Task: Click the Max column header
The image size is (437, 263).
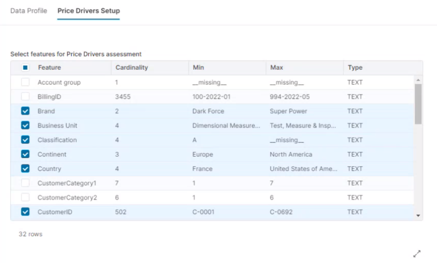Action: [x=277, y=68]
